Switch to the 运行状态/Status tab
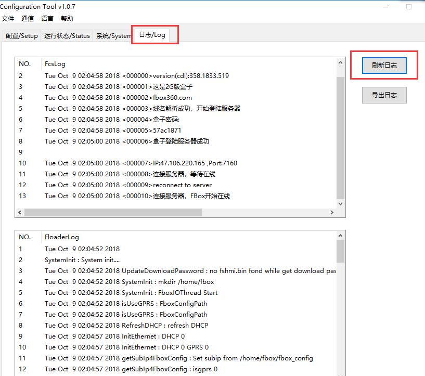 67,36
